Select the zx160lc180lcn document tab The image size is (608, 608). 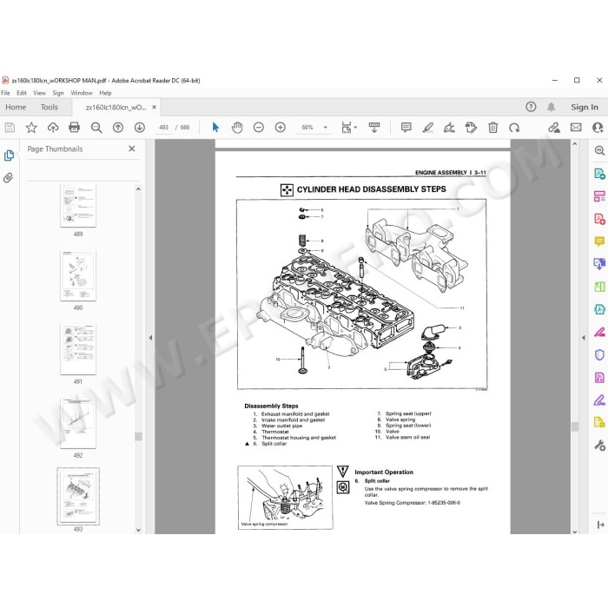pyautogui.click(x=116, y=108)
